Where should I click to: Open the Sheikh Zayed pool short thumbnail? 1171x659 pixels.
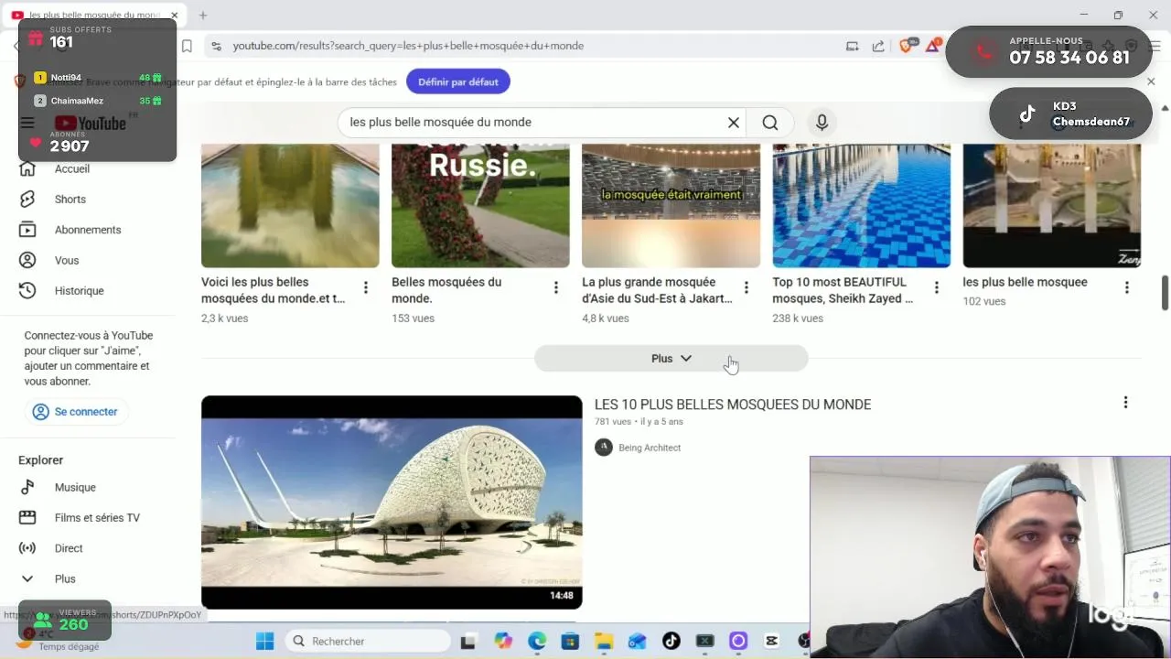pos(861,205)
